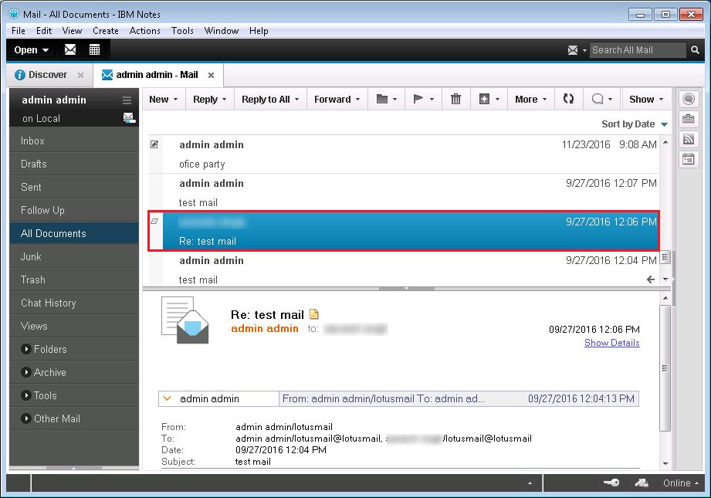The width and height of the screenshot is (711, 498).
Task: Click the back arrow in message list
Action: (650, 279)
